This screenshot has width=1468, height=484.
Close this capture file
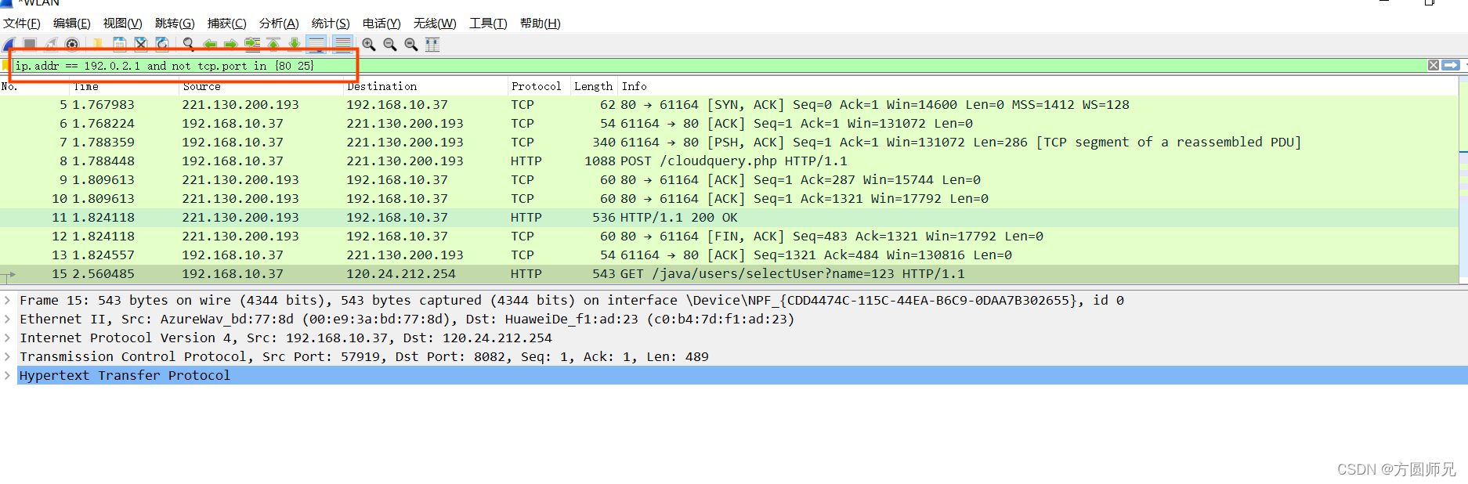141,45
